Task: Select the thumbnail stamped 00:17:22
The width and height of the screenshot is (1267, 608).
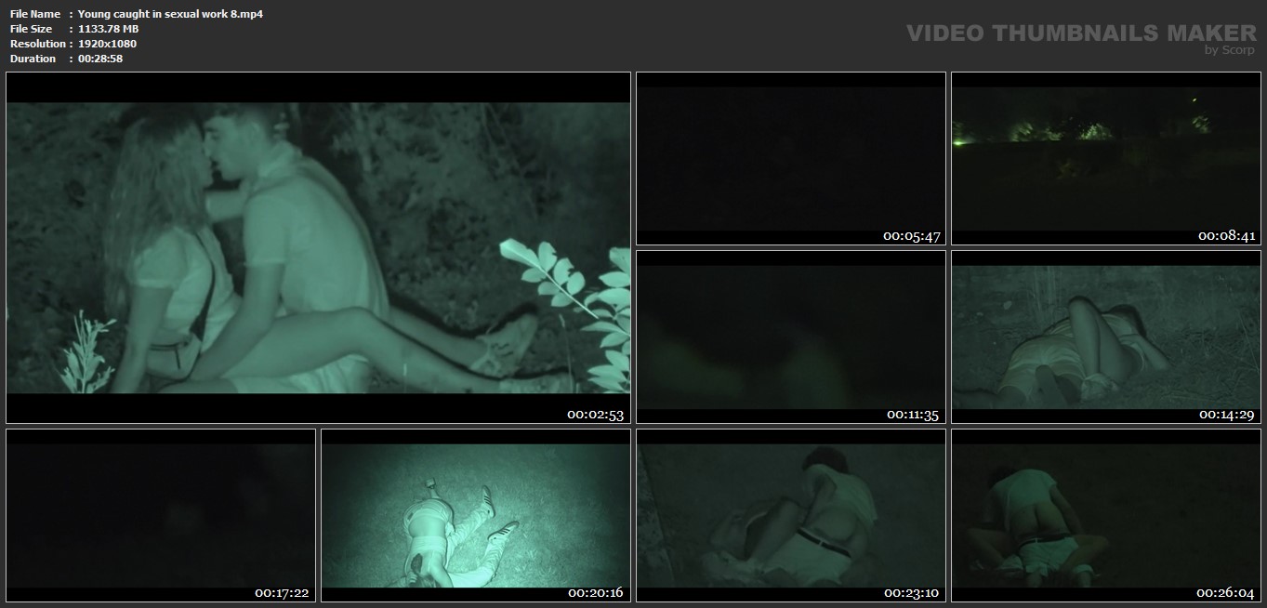Action: pos(161,515)
